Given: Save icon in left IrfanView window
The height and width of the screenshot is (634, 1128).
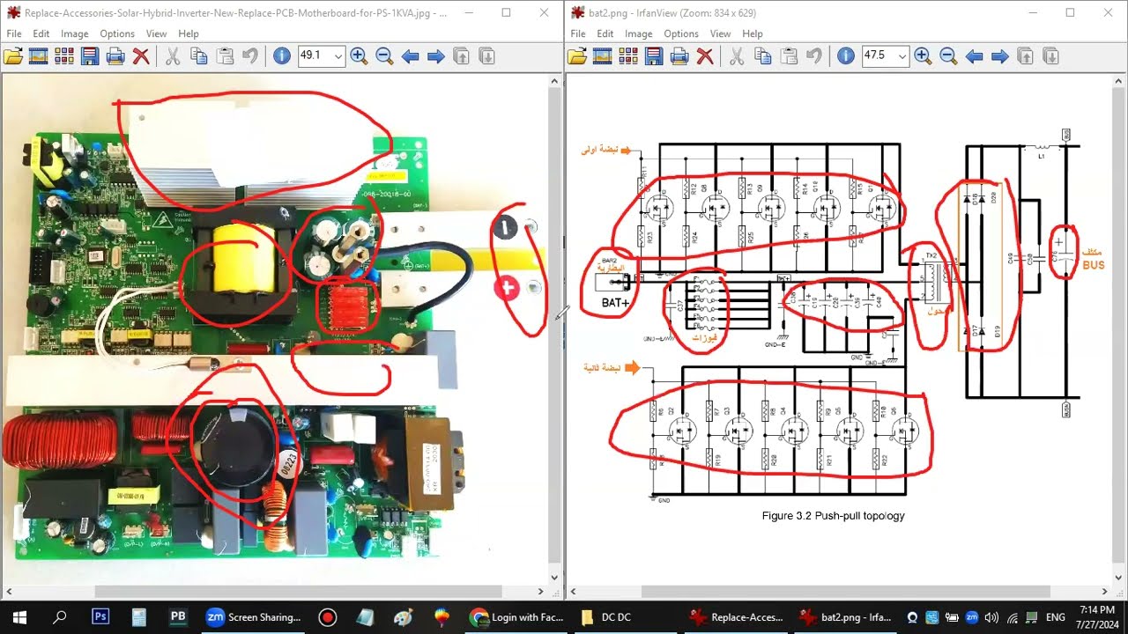Looking at the screenshot, I should pos(90,56).
